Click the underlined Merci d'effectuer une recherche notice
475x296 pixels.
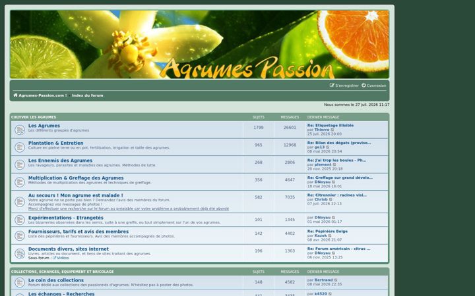[129, 209]
